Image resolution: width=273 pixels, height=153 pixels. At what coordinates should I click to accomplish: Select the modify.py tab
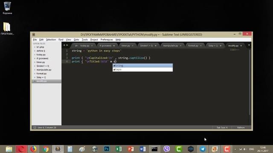[x=233, y=45]
